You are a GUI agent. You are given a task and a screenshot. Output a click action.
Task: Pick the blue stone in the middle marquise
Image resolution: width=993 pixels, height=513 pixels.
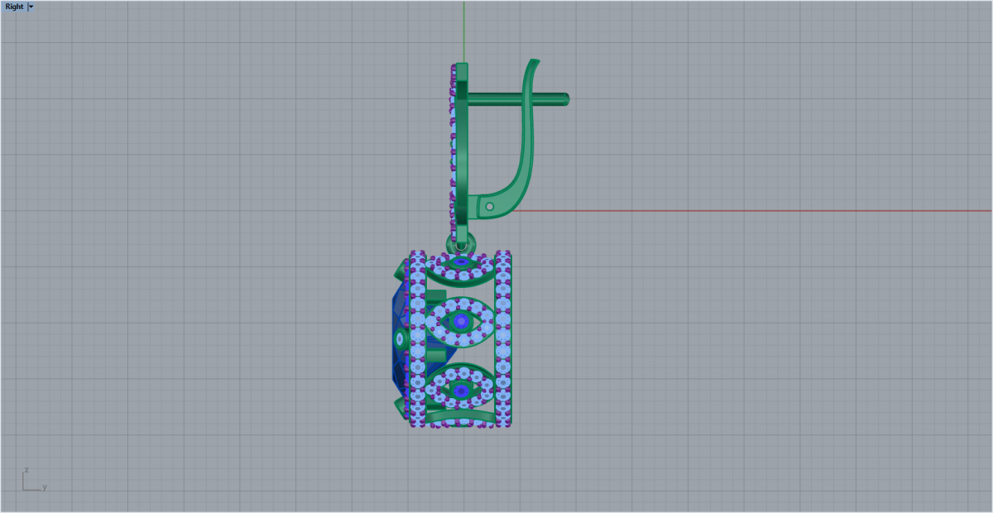[x=460, y=320]
